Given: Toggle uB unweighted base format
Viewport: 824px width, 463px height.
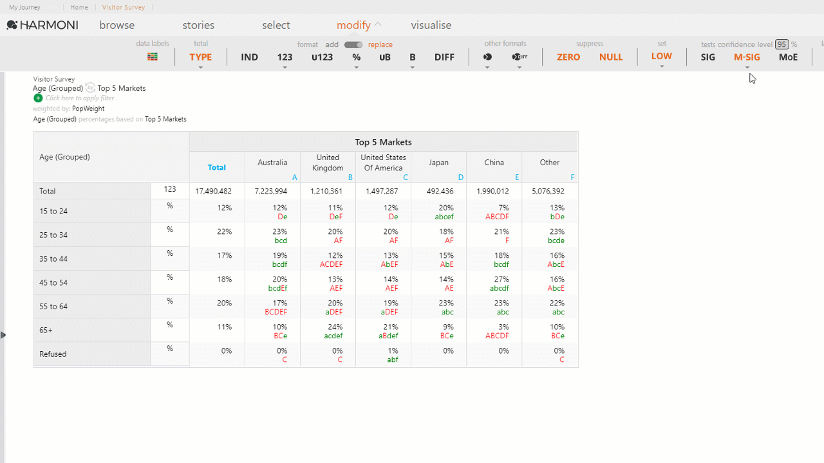Looking at the screenshot, I should (384, 57).
